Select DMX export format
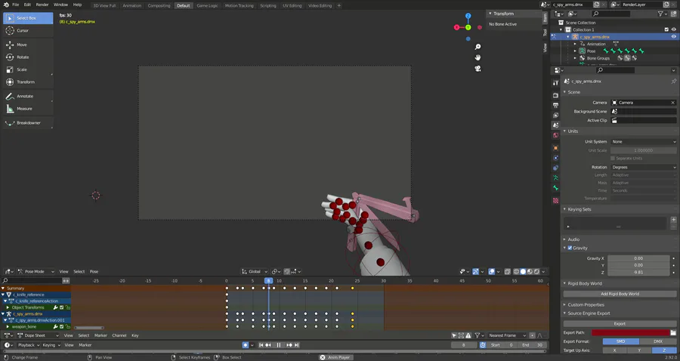The height and width of the screenshot is (361, 680). 658,341
